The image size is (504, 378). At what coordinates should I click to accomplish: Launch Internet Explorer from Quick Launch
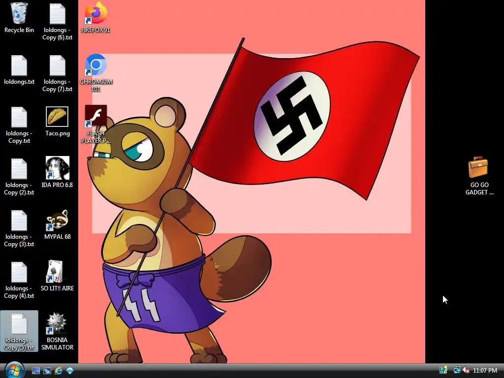point(59,371)
